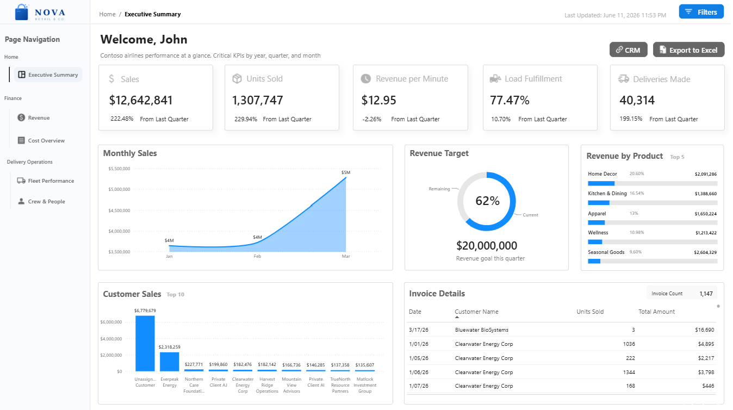Sort invoices by Total Amount header

coord(656,312)
